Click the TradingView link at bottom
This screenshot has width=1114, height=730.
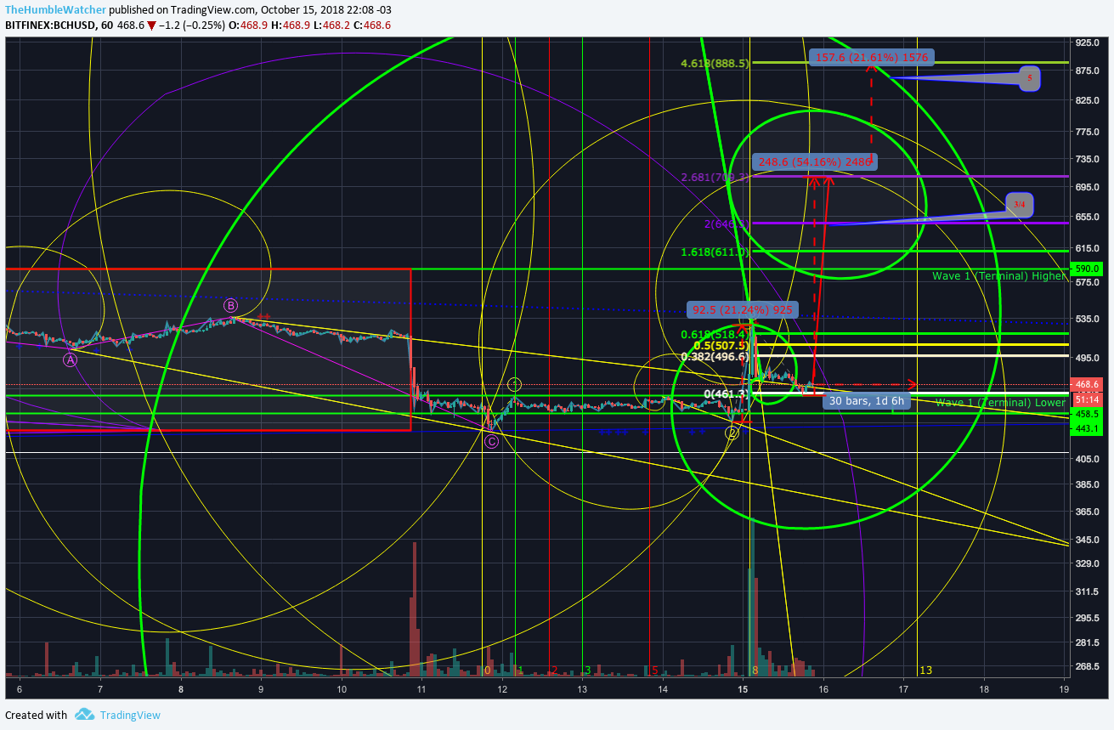[130, 715]
